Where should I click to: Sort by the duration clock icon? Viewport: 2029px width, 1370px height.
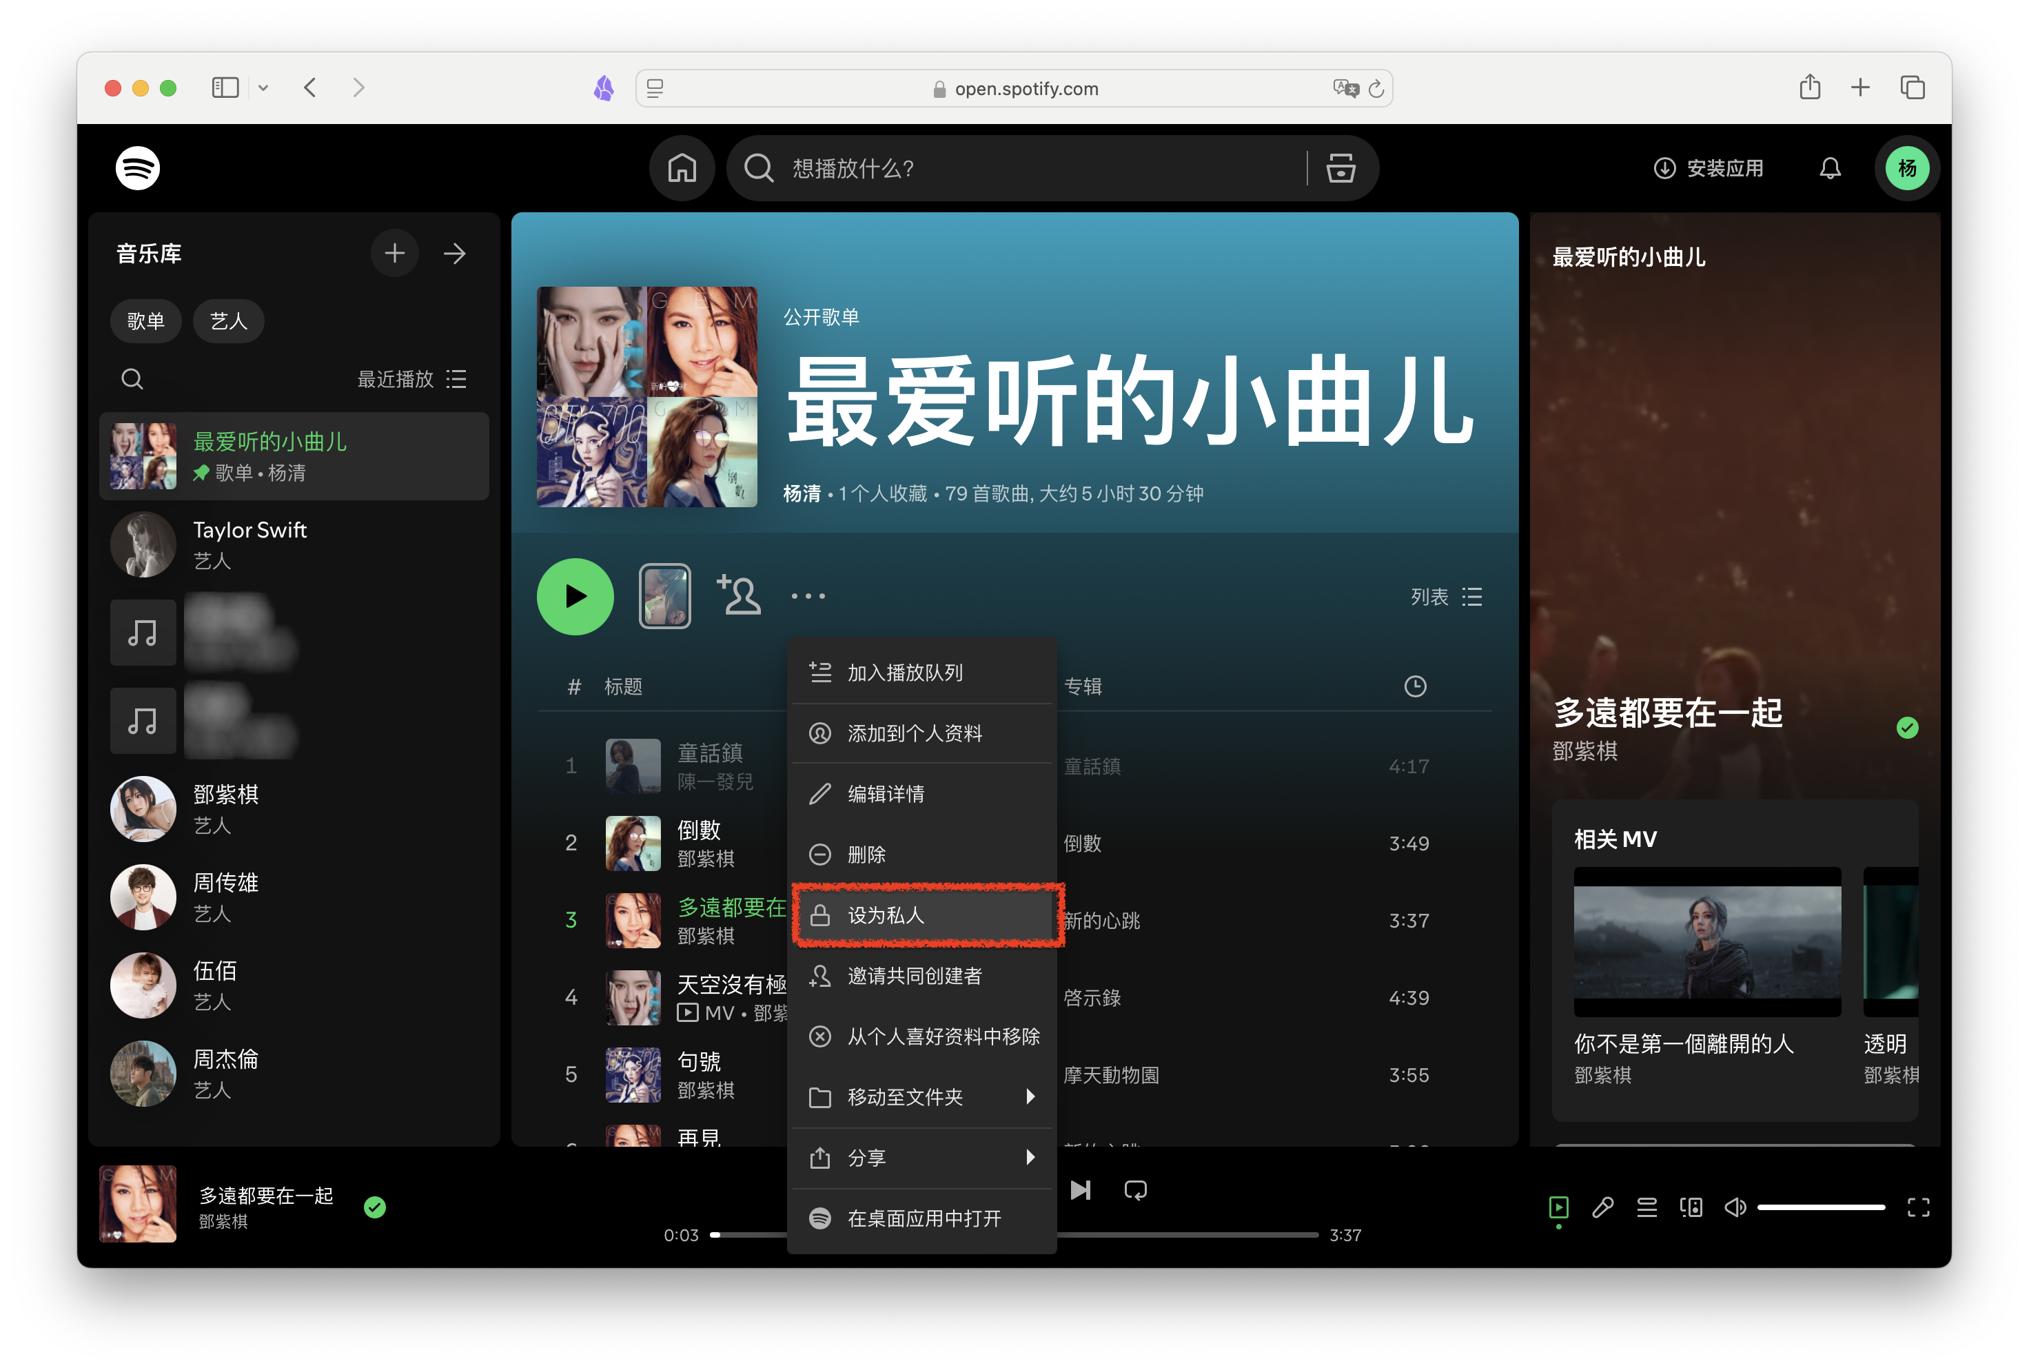[1414, 686]
